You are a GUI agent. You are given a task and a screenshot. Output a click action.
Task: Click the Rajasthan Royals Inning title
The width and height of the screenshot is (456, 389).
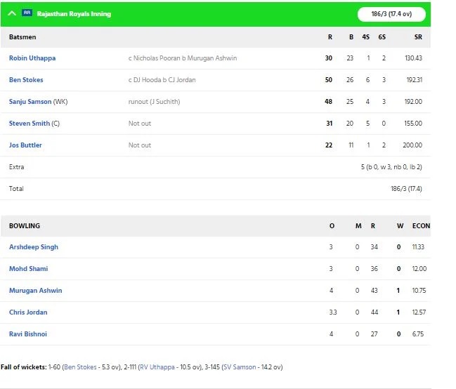pyautogui.click(x=74, y=13)
